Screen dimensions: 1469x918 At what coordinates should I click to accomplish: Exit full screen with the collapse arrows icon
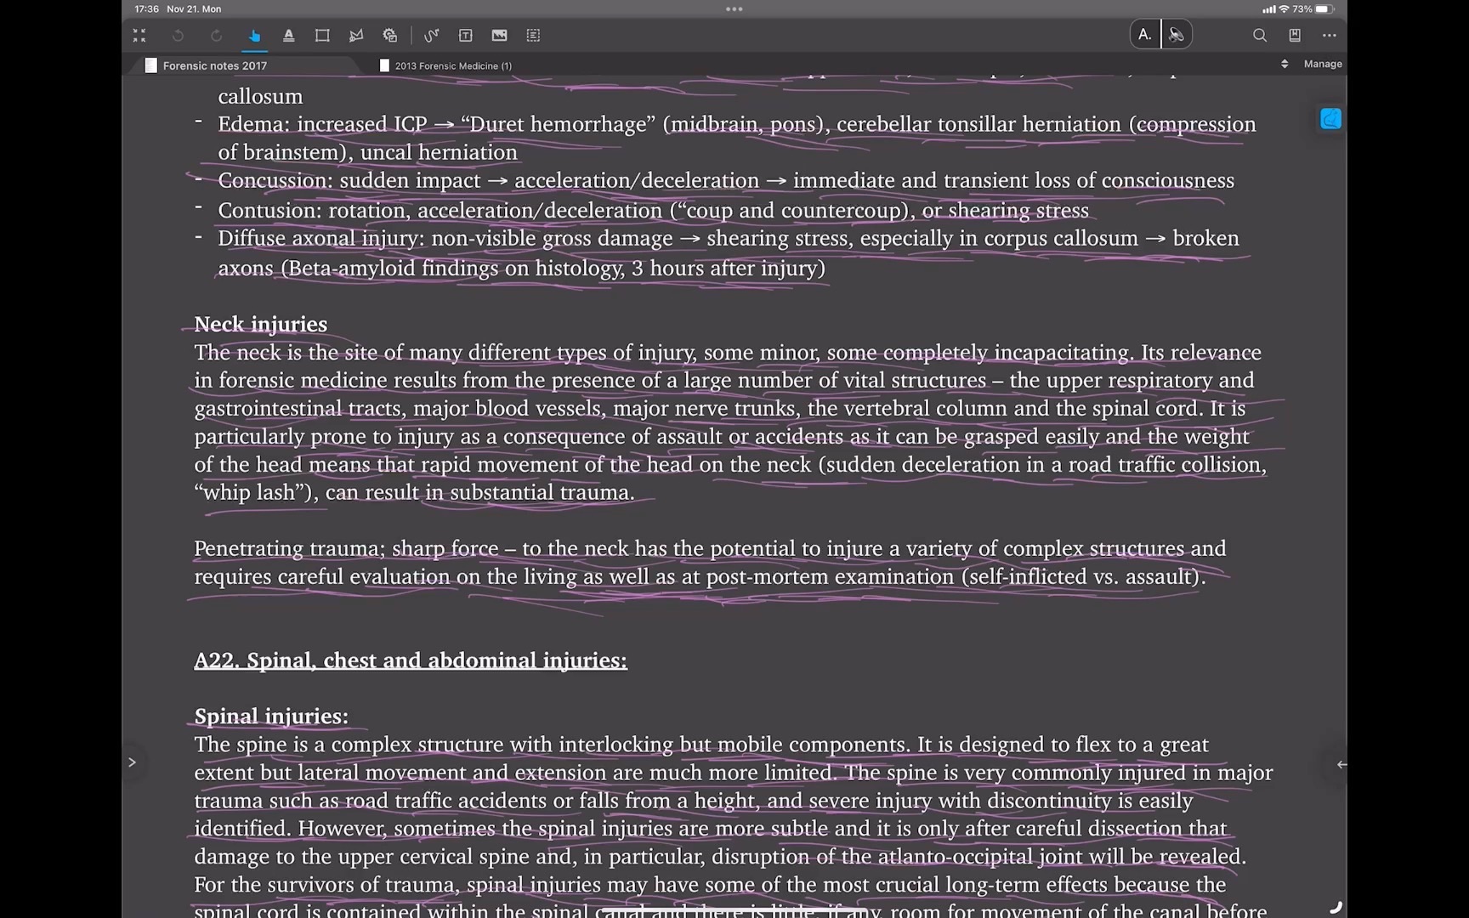139,36
